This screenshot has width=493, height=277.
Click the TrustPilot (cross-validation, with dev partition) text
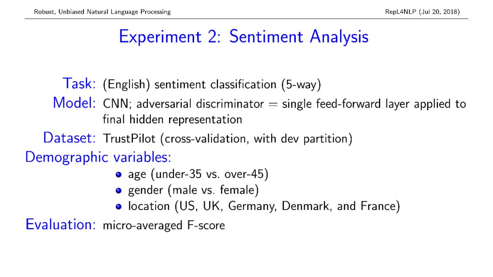(x=228, y=139)
